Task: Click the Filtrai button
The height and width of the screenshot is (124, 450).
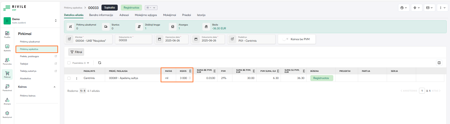Action: tap(76, 52)
